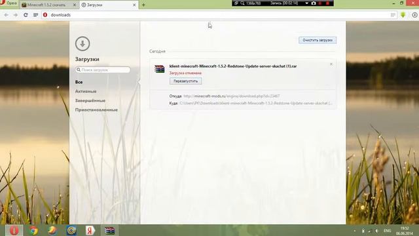The width and height of the screenshot is (419, 236).
Task: Open a new tab with plus button
Action: [x=143, y=5]
